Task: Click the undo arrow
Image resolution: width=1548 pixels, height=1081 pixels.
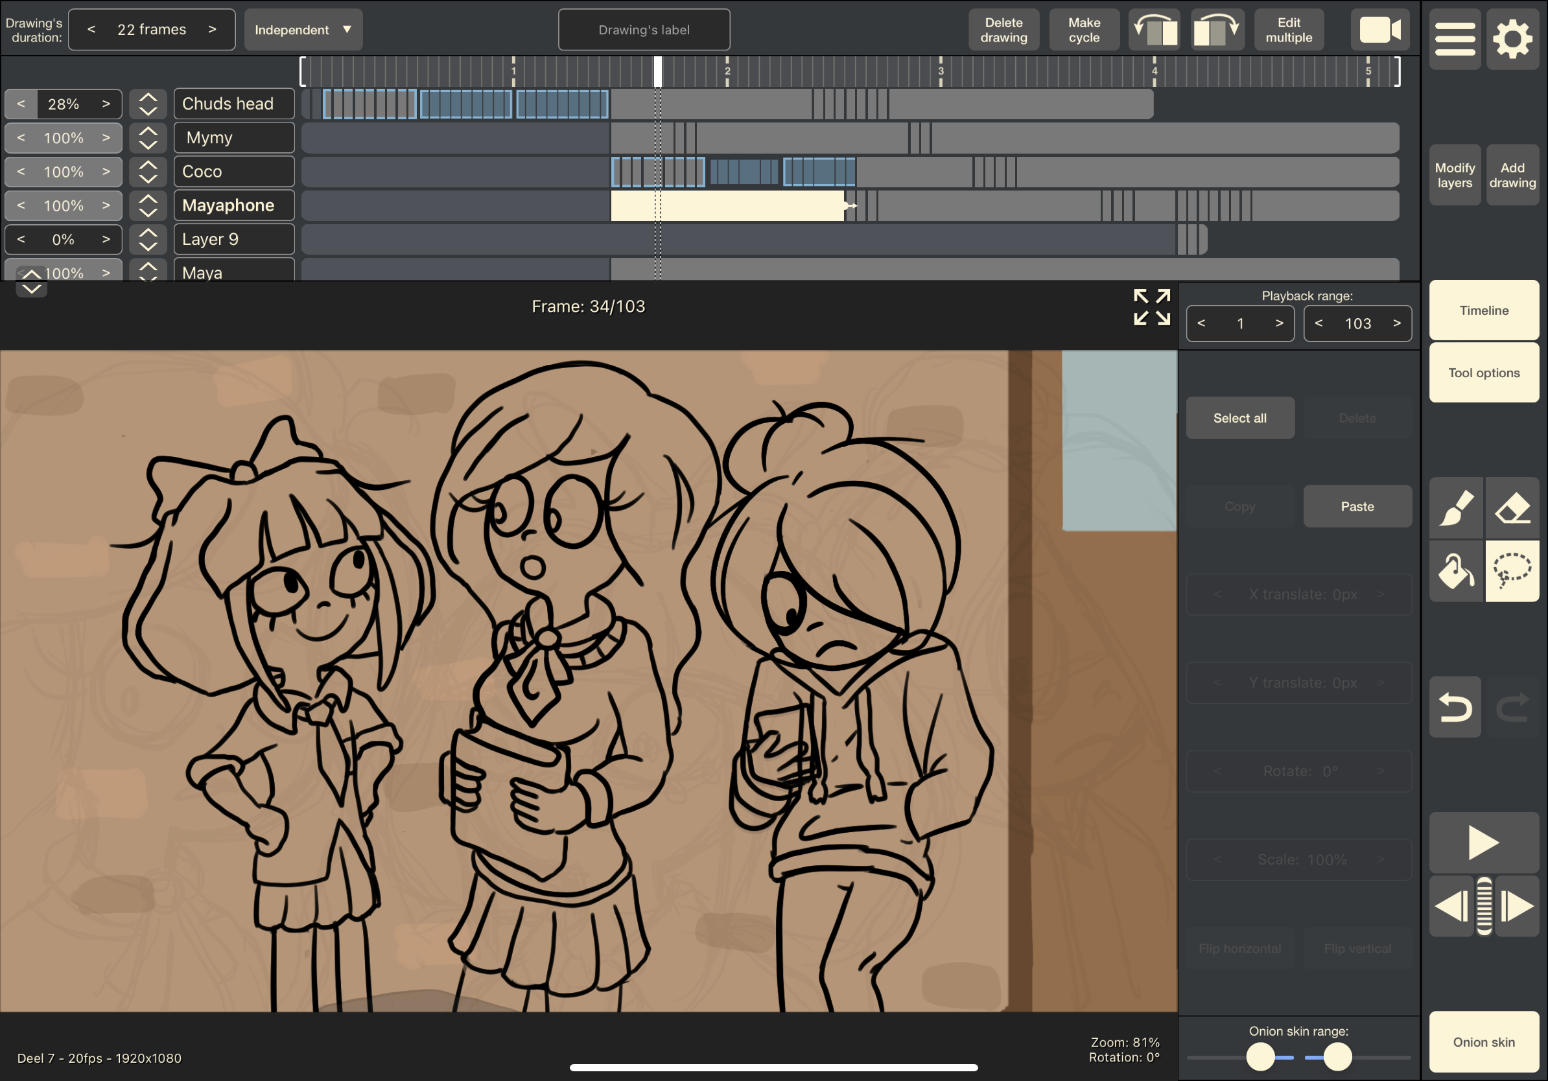Action: [1455, 707]
